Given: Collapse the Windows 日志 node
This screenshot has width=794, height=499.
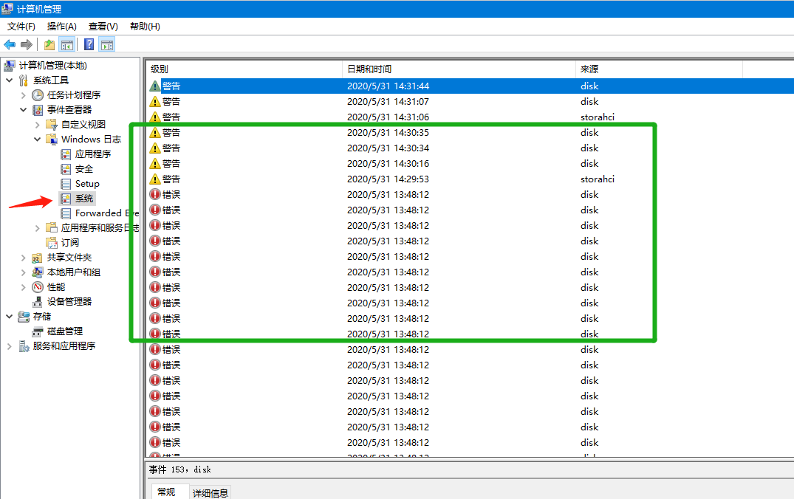Looking at the screenshot, I should click(x=38, y=140).
